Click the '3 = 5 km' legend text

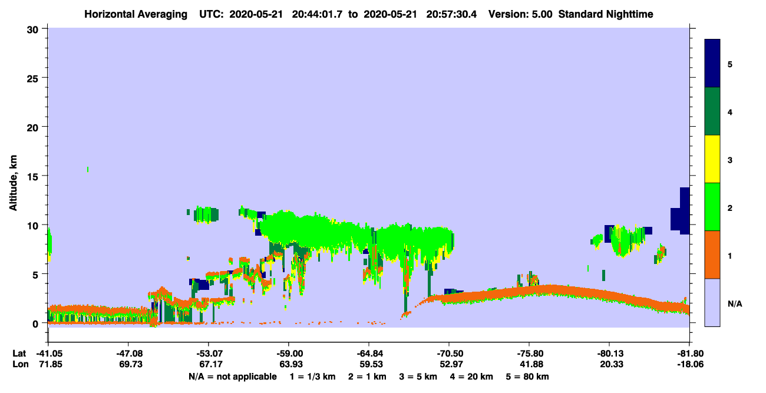[418, 377]
